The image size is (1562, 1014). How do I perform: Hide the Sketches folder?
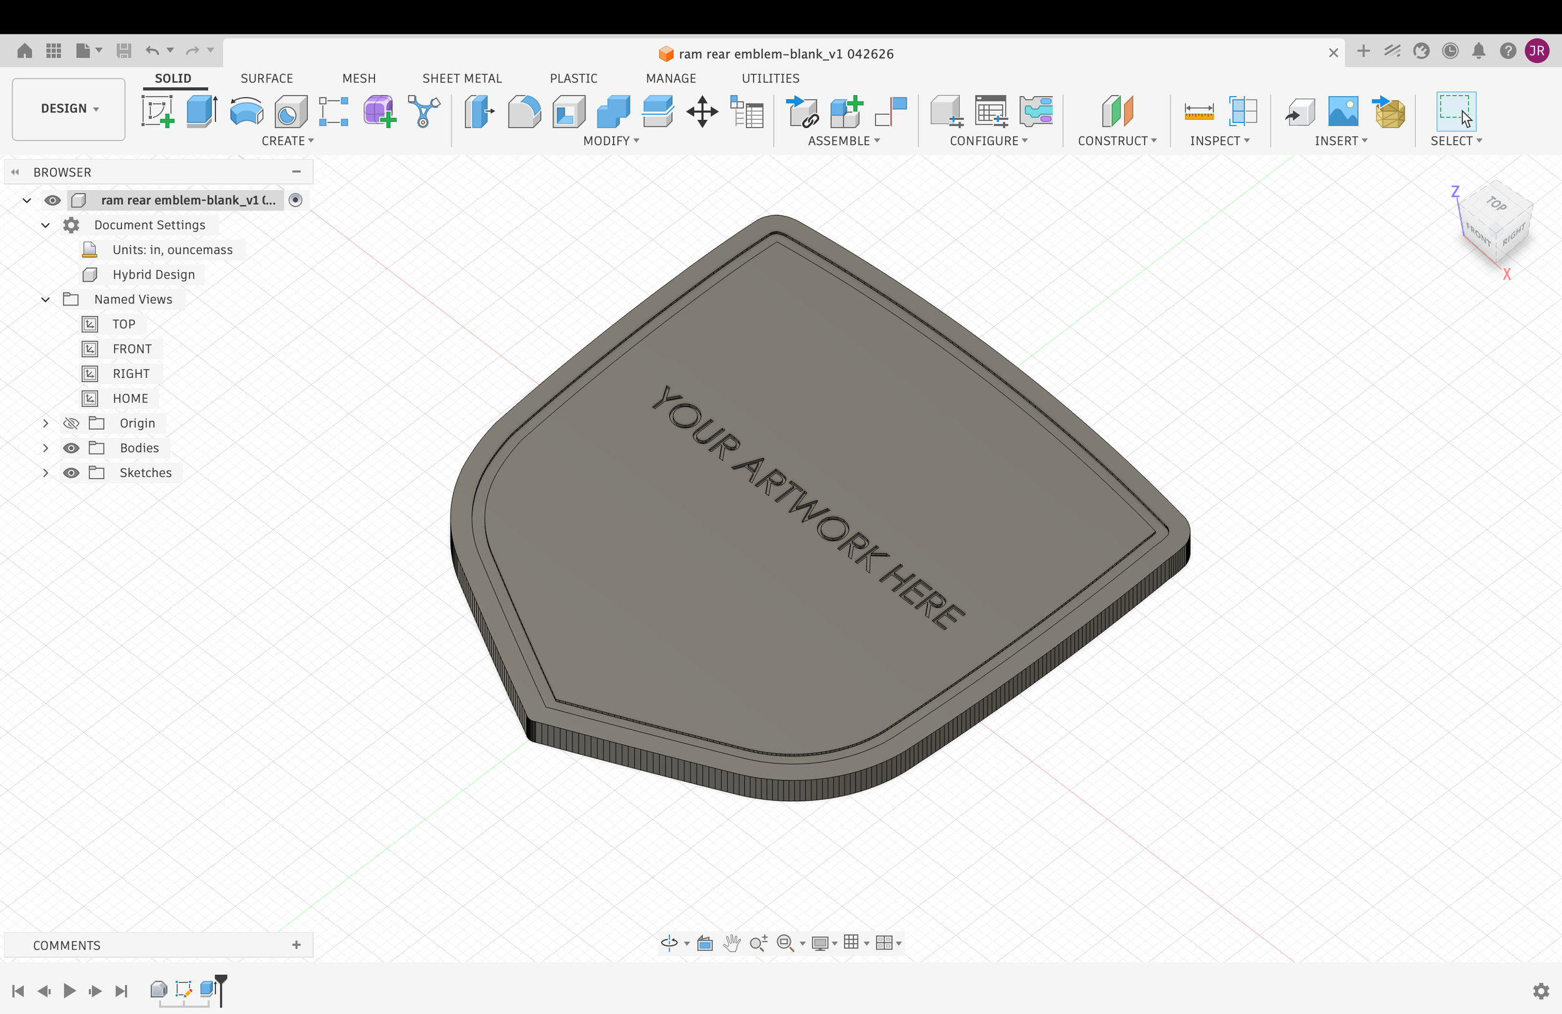[71, 473]
